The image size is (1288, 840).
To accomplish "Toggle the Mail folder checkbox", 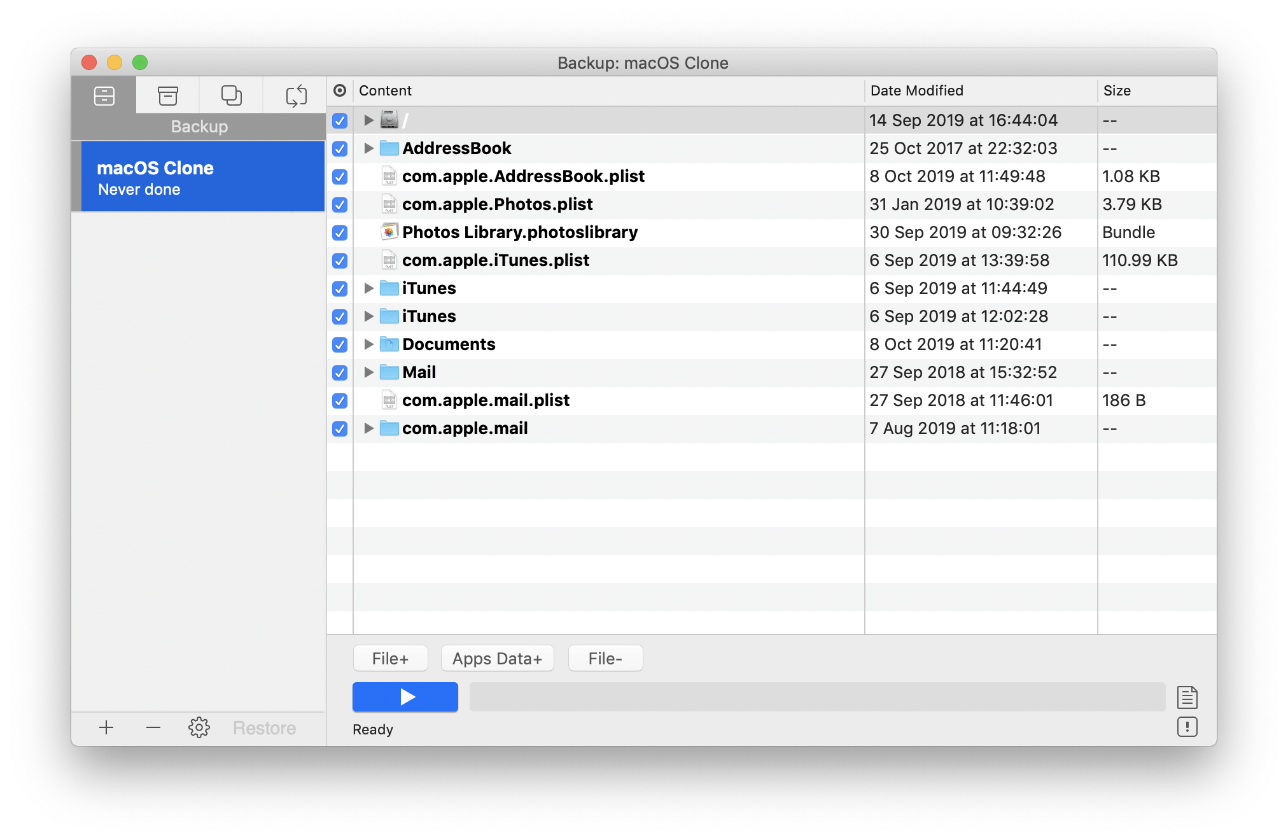I will click(340, 372).
